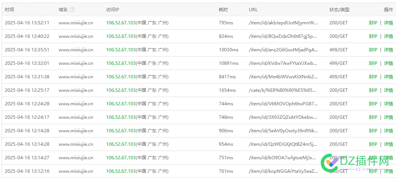Block IP in the 8417ms row
Screen dimensions: 396x178
click(373, 76)
